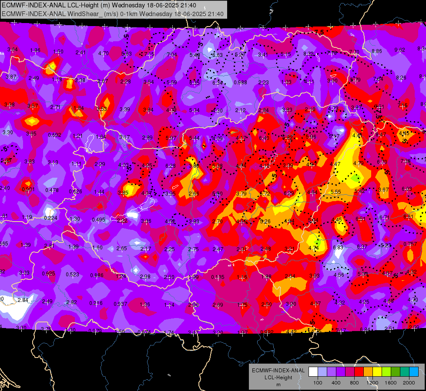Viewport: 426px width, 391px height.
Task: Click the wind shear value 7.04
Action: click(x=172, y=55)
